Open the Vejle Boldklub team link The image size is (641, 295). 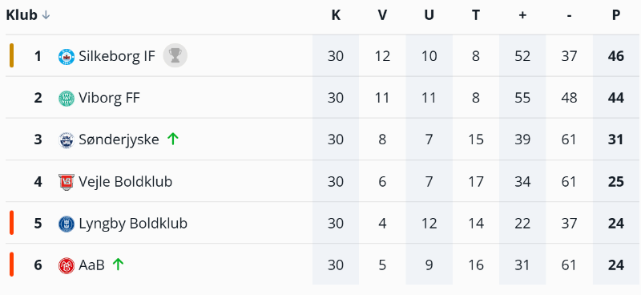coord(126,182)
